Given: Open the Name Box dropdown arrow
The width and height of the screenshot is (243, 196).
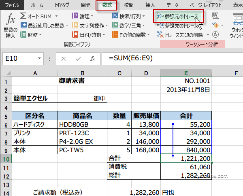Looking at the screenshot, I should pyautogui.click(x=40, y=58).
